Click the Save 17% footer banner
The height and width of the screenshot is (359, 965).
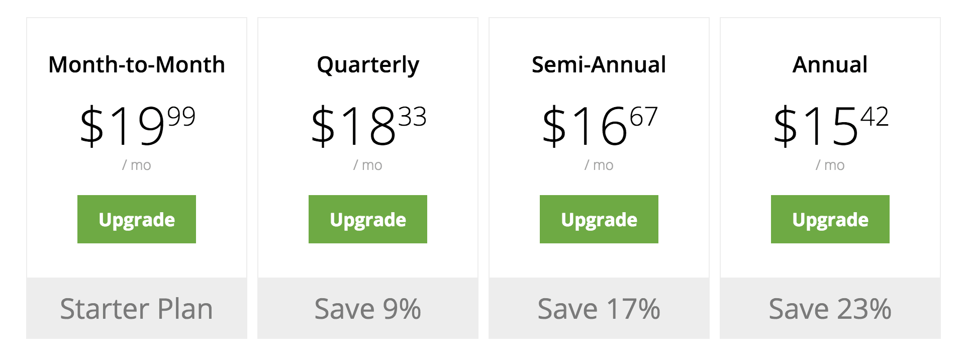coord(599,308)
